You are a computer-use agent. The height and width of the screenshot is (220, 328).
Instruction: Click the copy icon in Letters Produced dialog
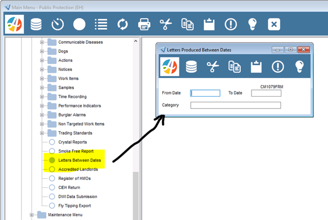(x=235, y=67)
